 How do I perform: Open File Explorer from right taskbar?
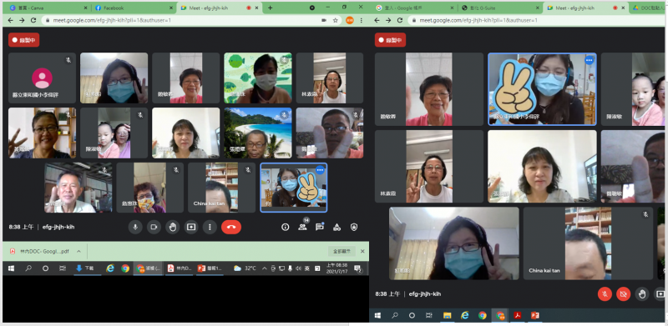[447, 315]
